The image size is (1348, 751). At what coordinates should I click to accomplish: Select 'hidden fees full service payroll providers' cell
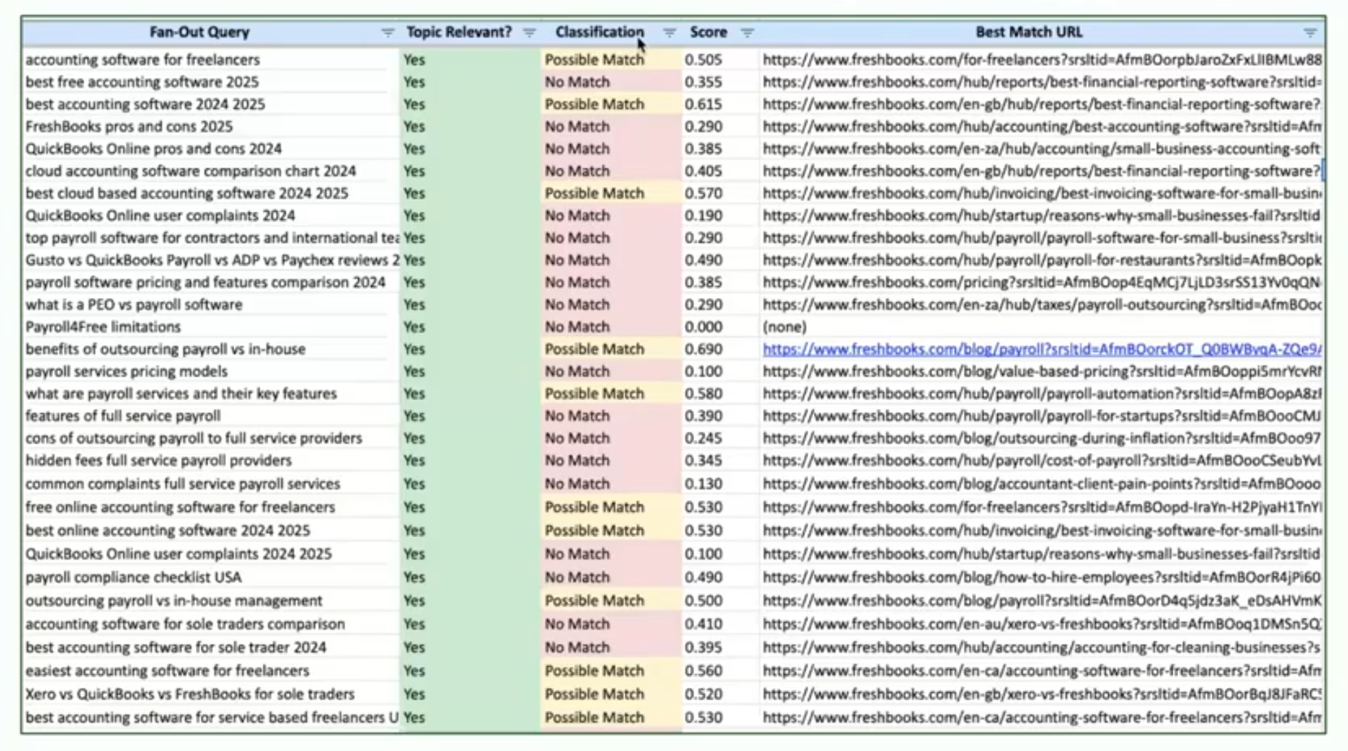click(158, 460)
